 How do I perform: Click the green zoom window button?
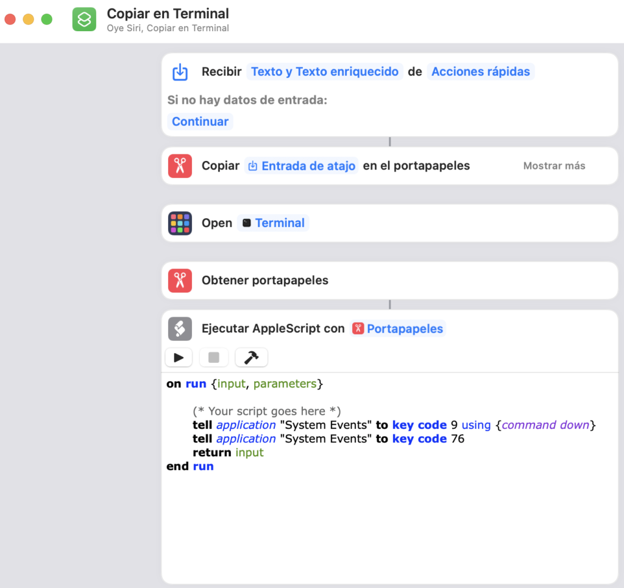pos(46,20)
